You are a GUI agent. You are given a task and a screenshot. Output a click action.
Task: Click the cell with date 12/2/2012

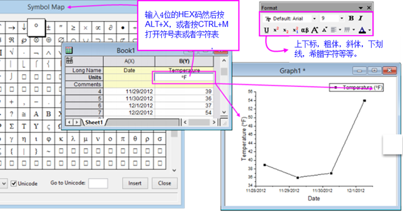129,113
